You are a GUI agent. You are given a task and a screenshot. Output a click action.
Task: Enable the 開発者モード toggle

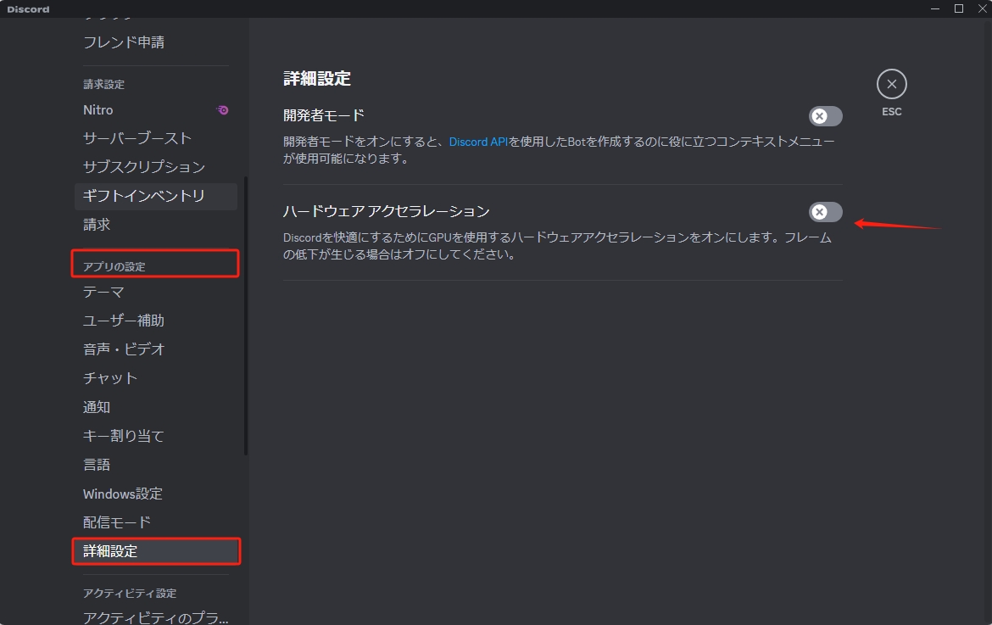(x=824, y=116)
